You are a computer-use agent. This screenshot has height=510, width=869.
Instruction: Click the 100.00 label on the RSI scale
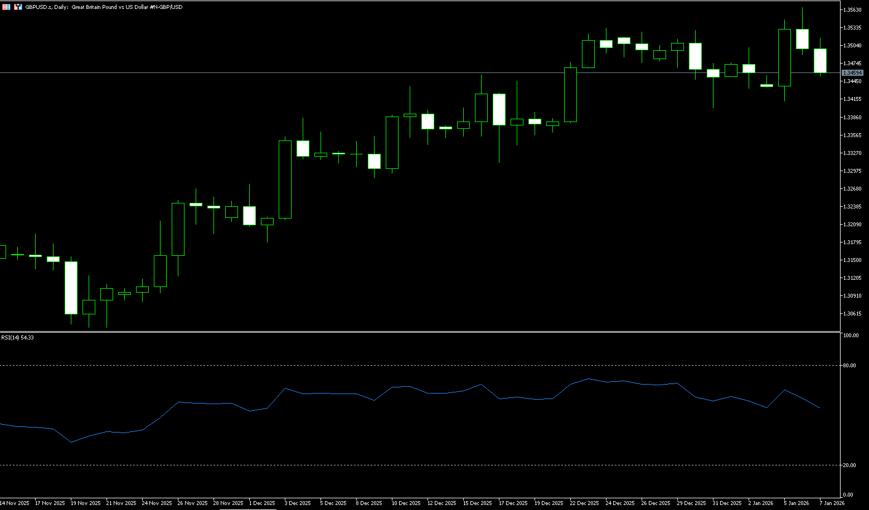(851, 336)
